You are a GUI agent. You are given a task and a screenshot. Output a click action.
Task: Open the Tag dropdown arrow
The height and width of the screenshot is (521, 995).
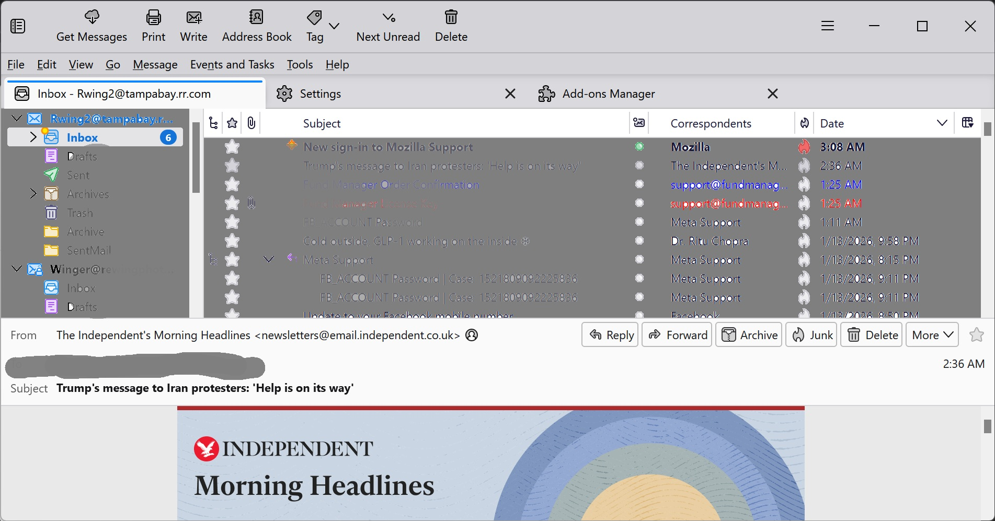(x=334, y=26)
